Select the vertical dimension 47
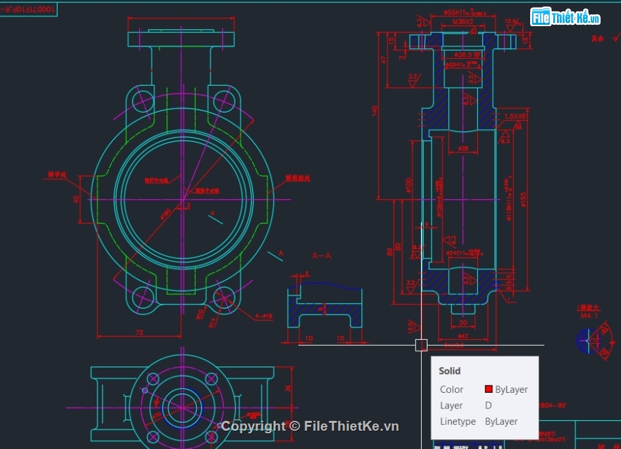The width and height of the screenshot is (621, 449). coord(384,59)
